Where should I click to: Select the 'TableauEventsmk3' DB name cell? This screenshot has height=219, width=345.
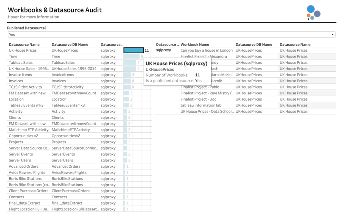[68, 105]
